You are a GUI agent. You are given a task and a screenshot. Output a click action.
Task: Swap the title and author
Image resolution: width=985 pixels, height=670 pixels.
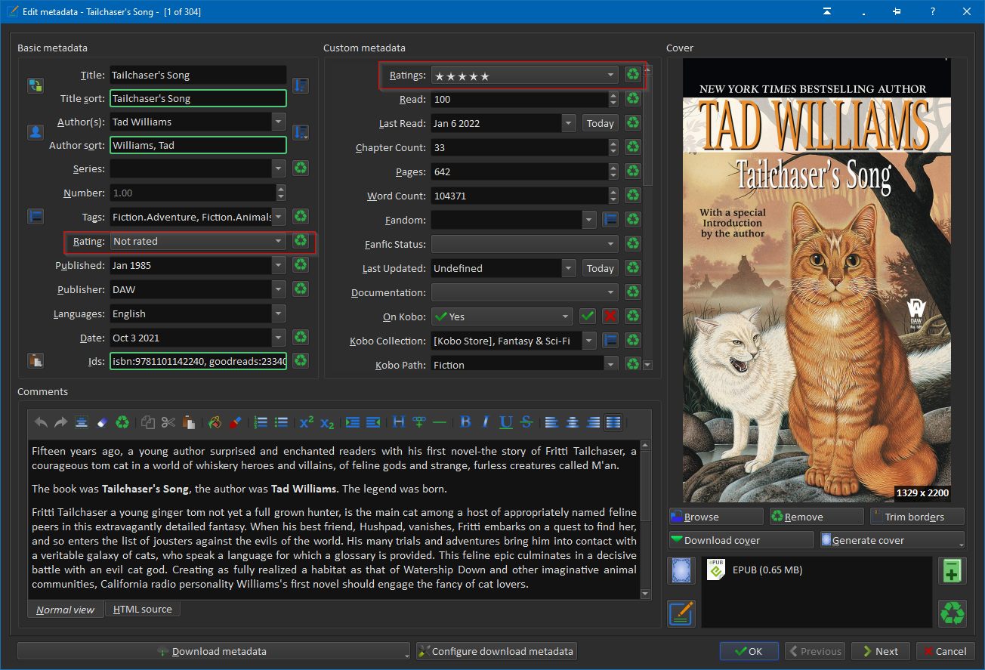click(x=36, y=85)
